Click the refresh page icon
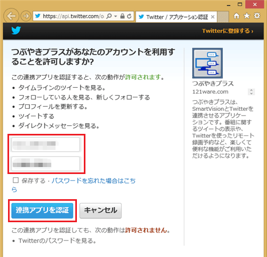 129,16
